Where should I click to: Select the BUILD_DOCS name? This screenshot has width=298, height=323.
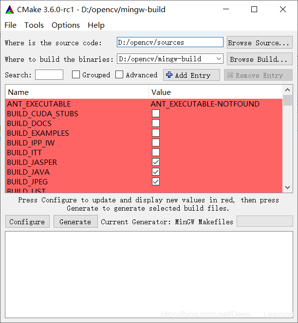pos(29,124)
